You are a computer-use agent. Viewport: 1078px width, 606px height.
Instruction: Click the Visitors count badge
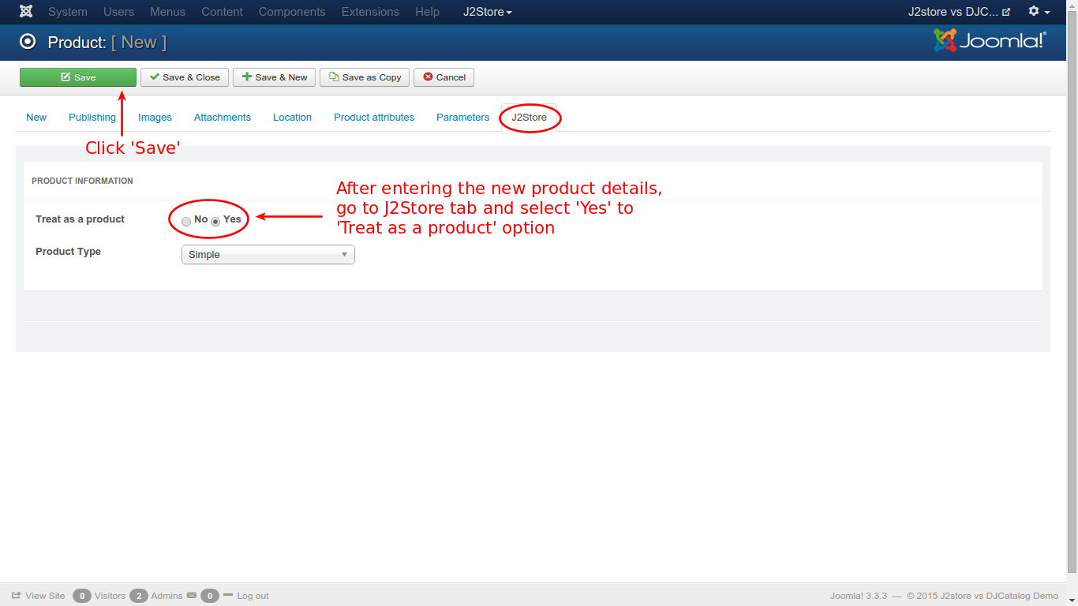coord(82,596)
